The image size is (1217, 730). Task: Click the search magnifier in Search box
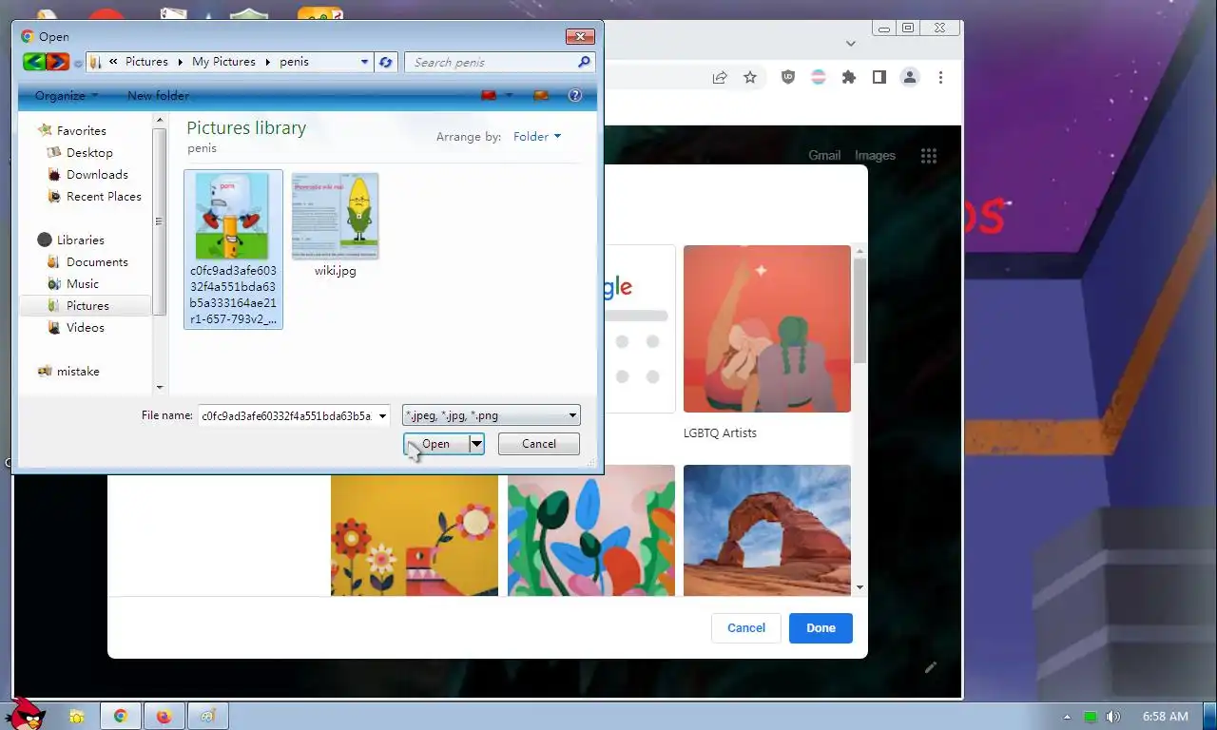pos(584,62)
